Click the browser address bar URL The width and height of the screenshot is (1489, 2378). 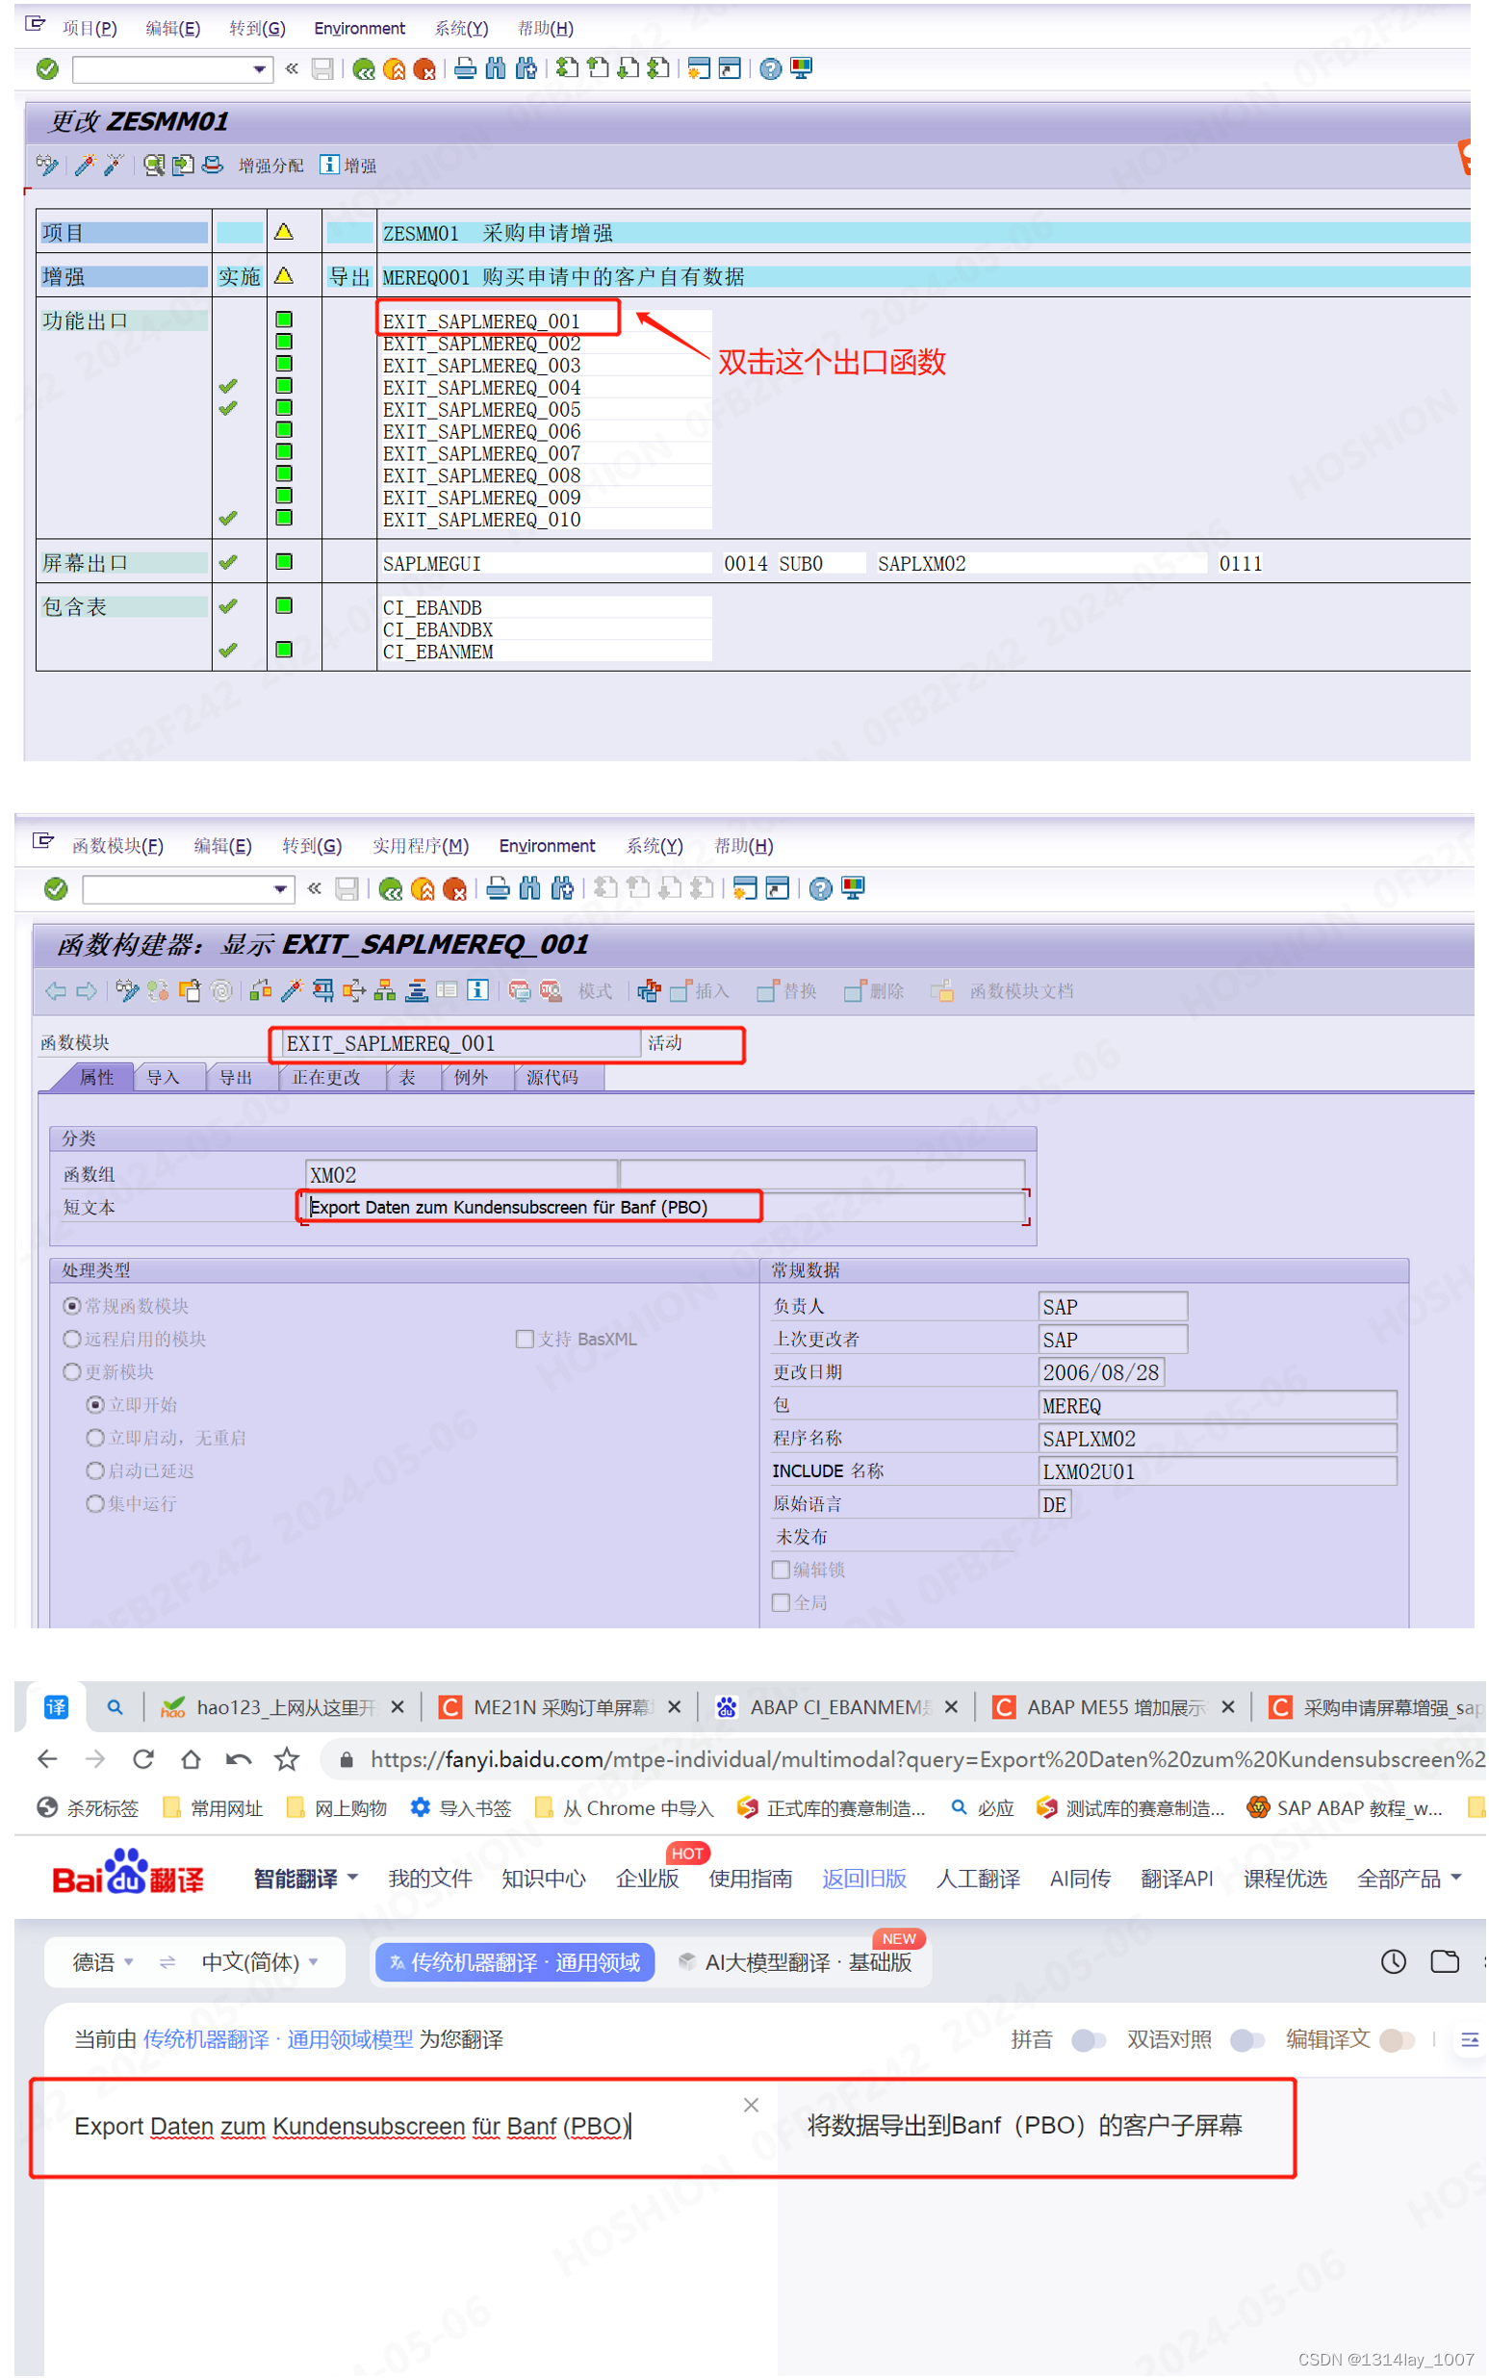pos(926,1760)
